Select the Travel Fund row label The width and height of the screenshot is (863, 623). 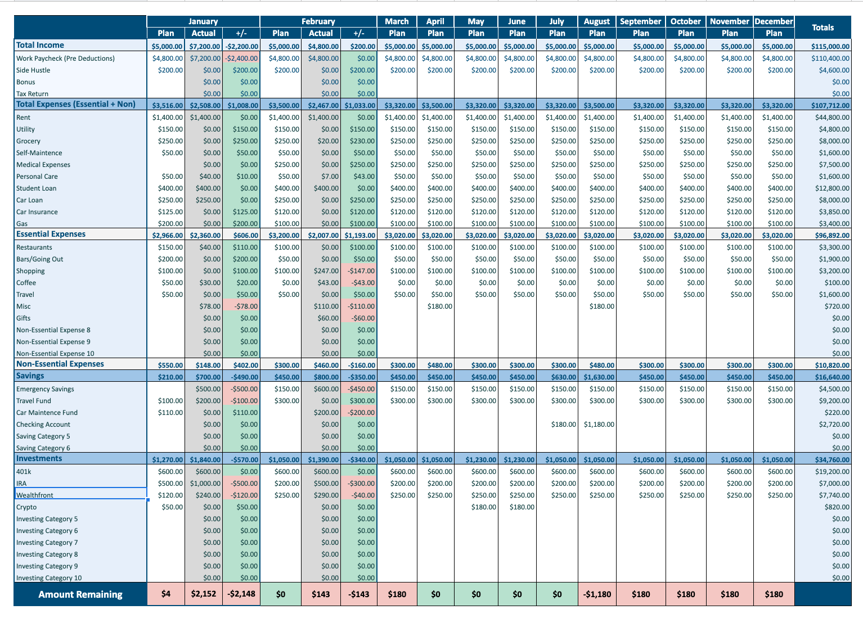(x=34, y=401)
